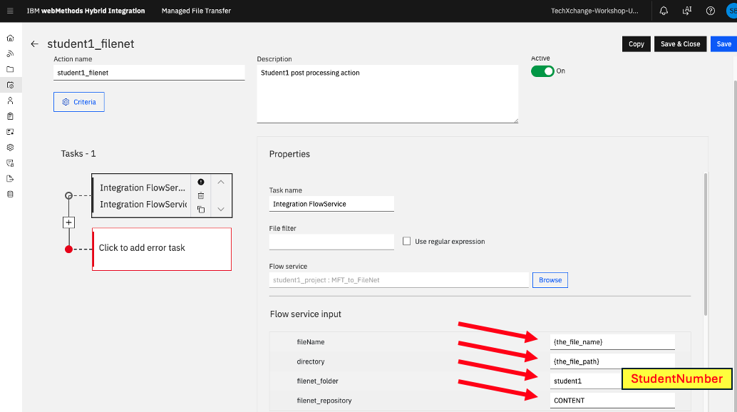This screenshot has height=412, width=737.
Task: Duplicate the Integration FlowService task
Action: pos(201,210)
